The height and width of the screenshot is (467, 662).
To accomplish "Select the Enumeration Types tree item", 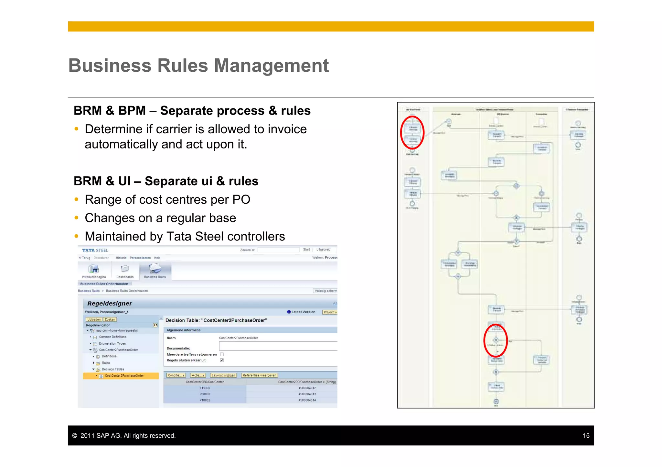I will 112,344.
